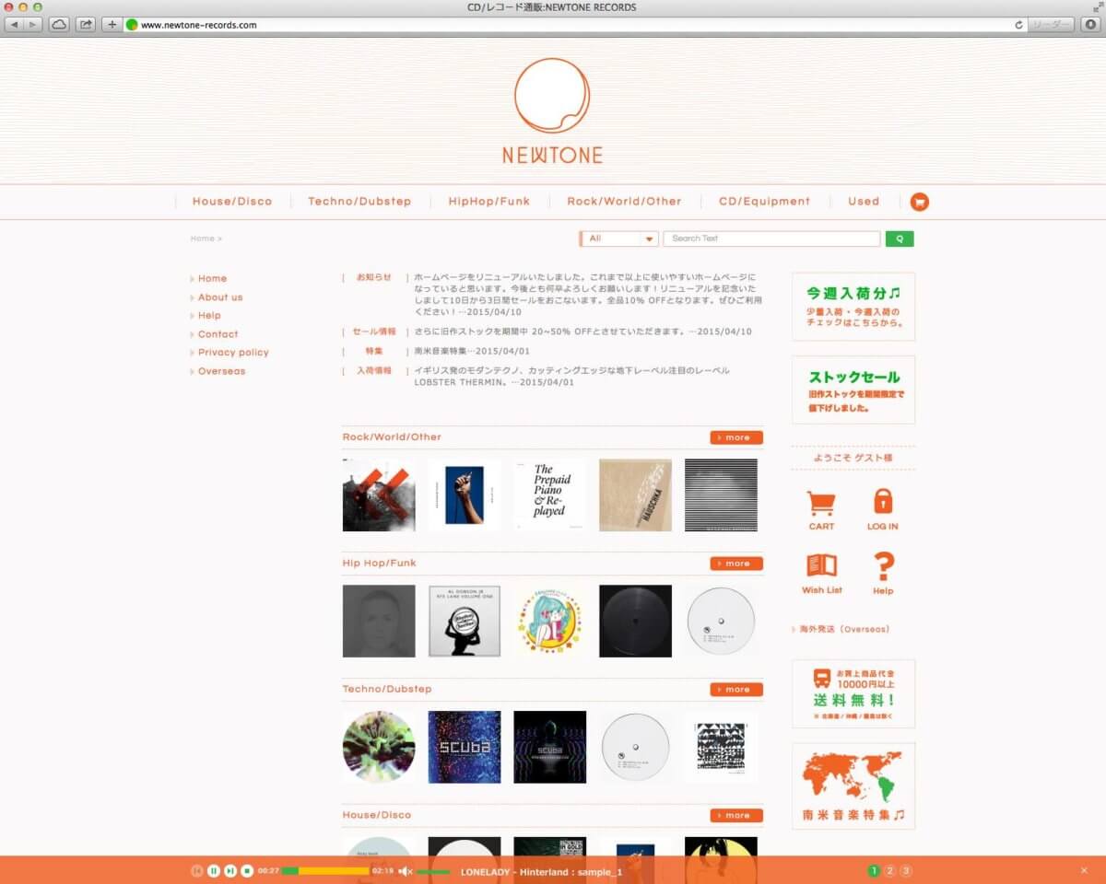The width and height of the screenshot is (1106, 884).
Task: Open 今週入荷分 weekly arrivals banner
Action: point(853,307)
